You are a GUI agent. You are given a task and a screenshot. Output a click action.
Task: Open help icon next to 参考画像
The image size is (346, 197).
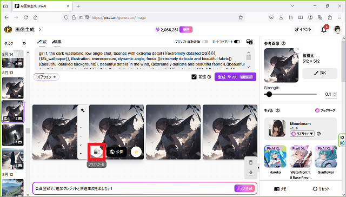283,43
